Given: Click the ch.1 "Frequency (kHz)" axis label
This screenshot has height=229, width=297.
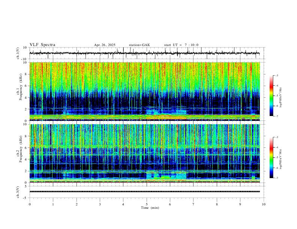Looking at the screenshot, I should [21, 87].
